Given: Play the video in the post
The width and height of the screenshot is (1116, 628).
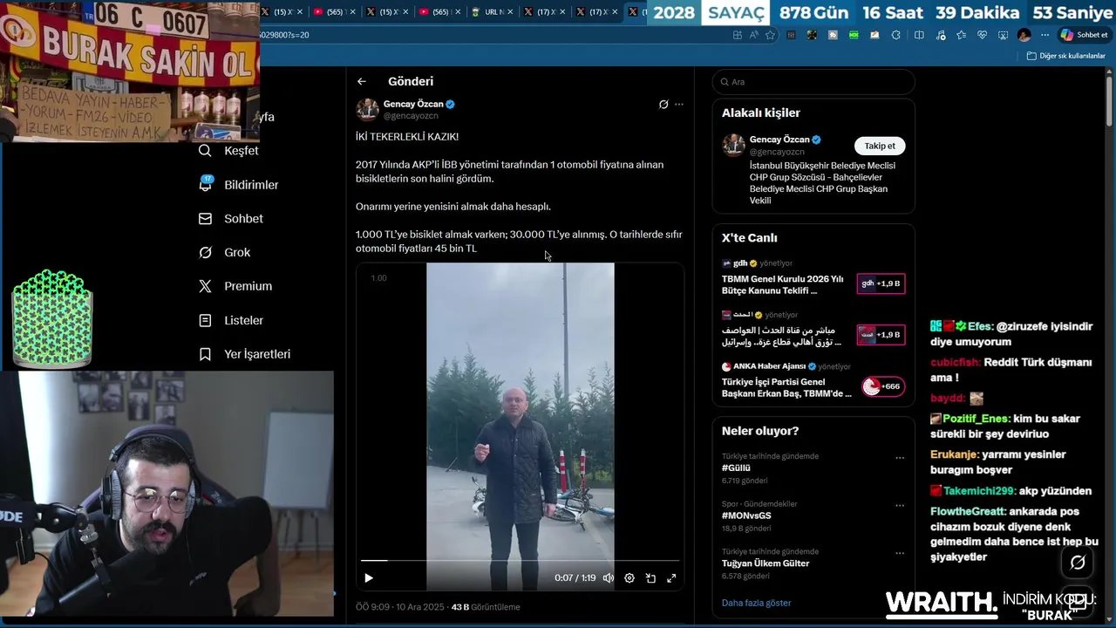Looking at the screenshot, I should (369, 578).
